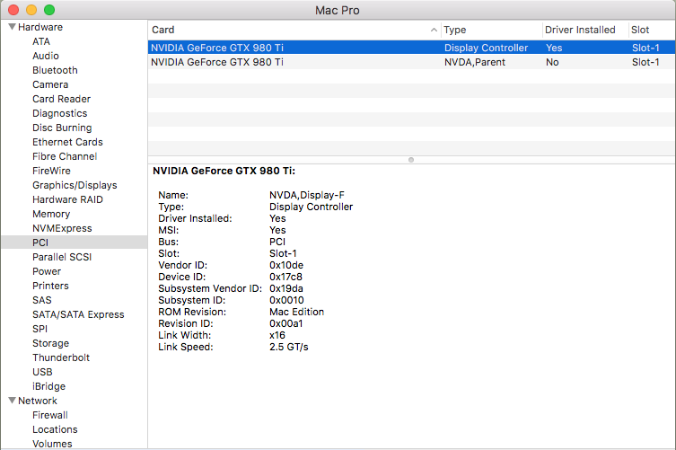Select NVMExpress in the sidebar
This screenshot has height=450, width=676.
click(62, 228)
